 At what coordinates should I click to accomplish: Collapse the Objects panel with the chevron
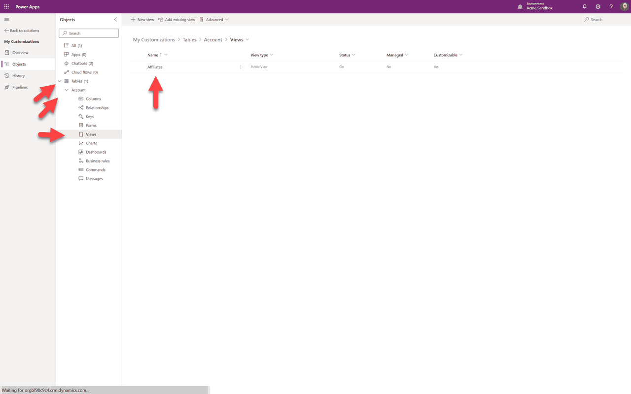115,20
